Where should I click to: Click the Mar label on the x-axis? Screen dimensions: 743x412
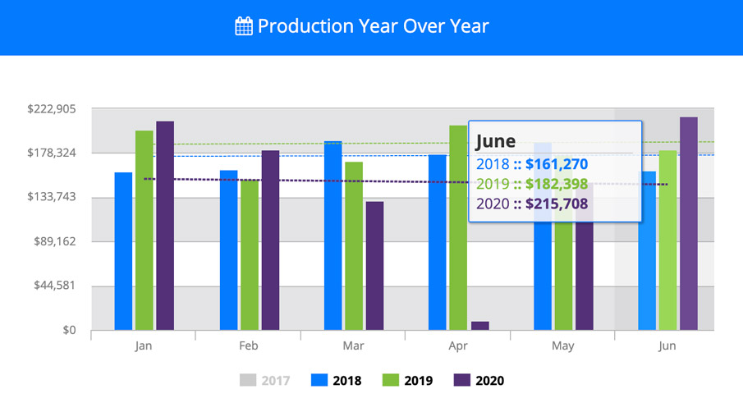[353, 346]
